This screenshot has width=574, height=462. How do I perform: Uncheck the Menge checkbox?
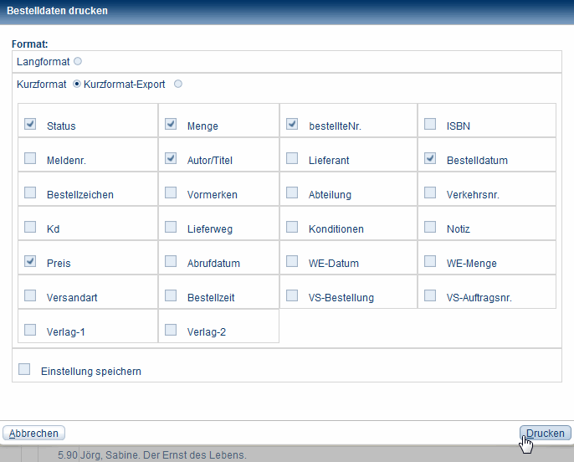[171, 124]
